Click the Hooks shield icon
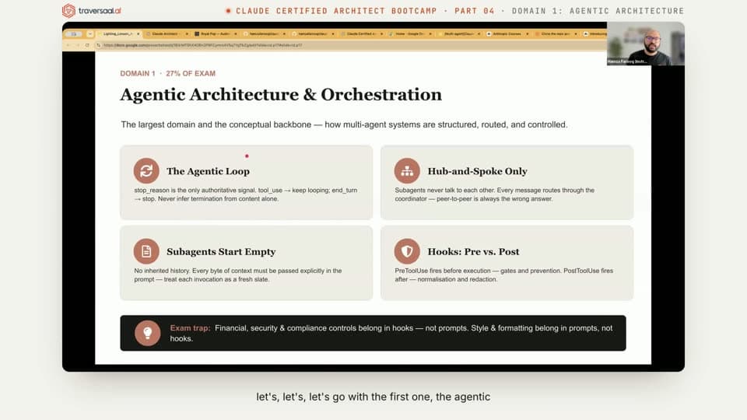This screenshot has height=420, width=747. 407,251
